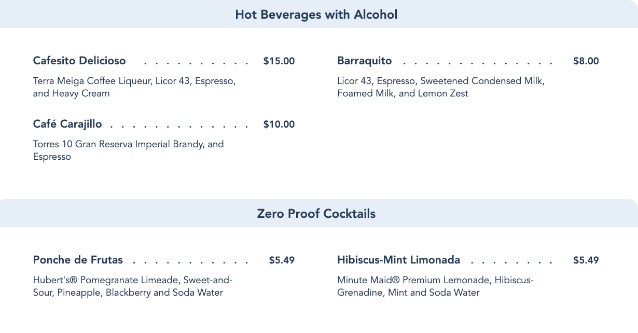The image size is (638, 333).
Task: Open the Barraquito menu item title
Action: [364, 61]
